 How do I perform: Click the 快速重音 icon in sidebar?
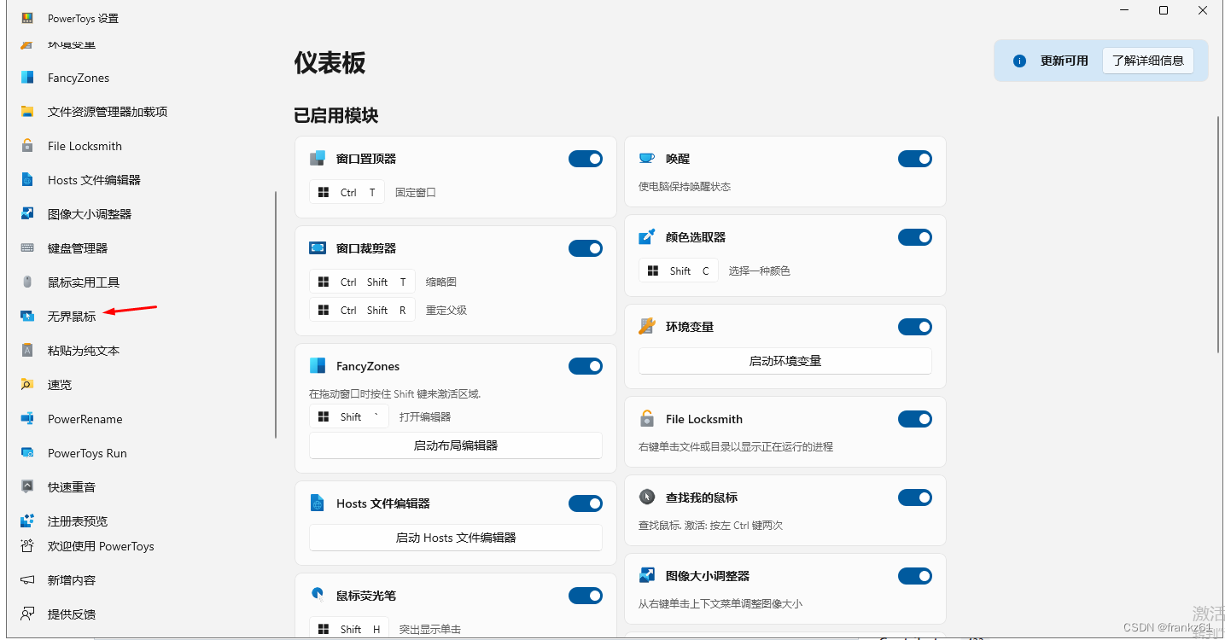(27, 487)
